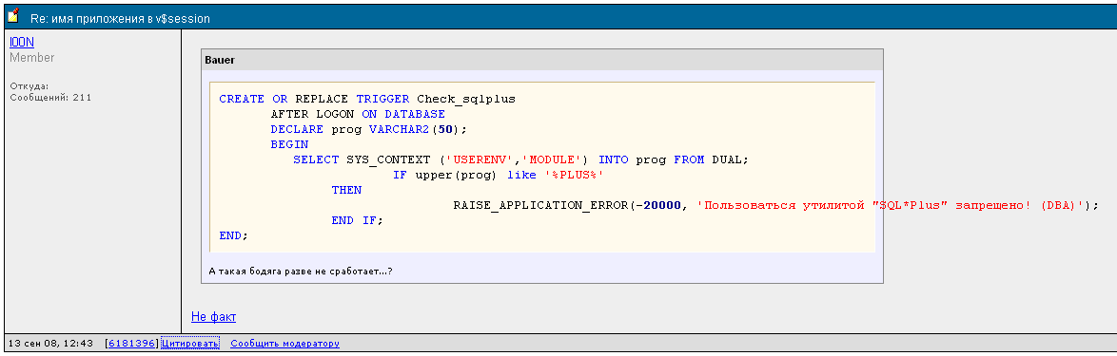1117x356 pixels.
Task: Click the post note icon in header
Action: point(12,15)
